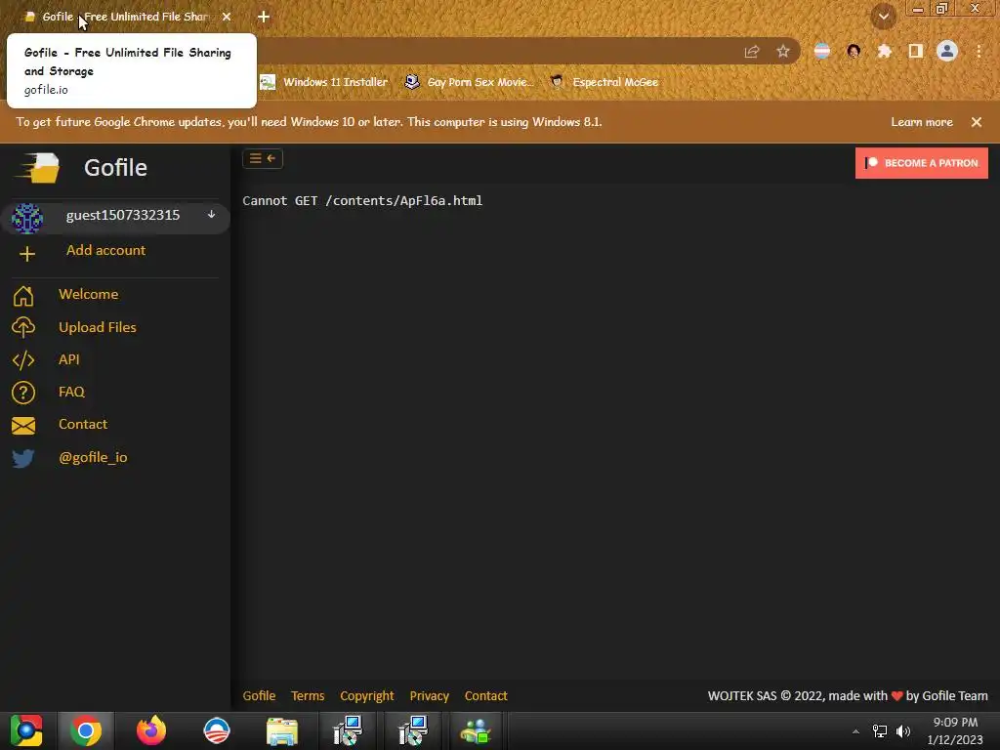Click the guest1507332315 avatar image
The width and height of the screenshot is (1000, 750).
pyautogui.click(x=26, y=218)
